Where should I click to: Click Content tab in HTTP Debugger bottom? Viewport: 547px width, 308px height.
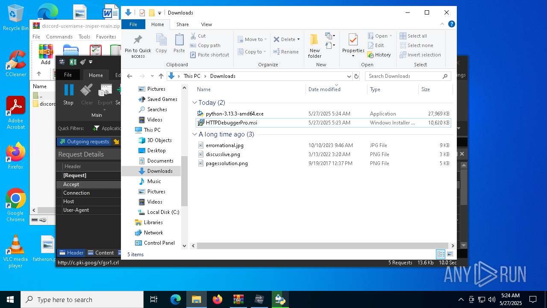[100, 253]
